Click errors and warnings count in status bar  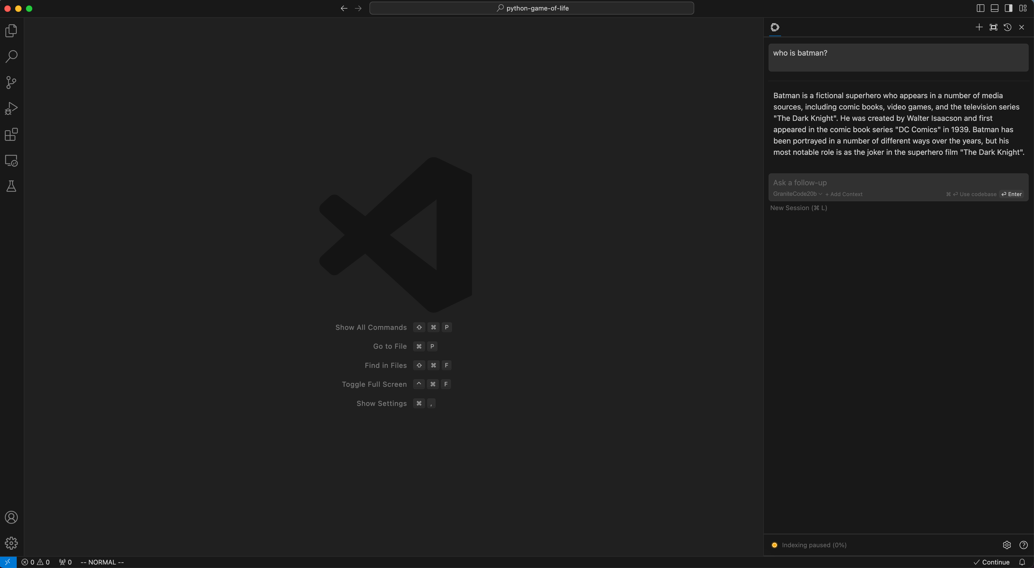point(36,562)
